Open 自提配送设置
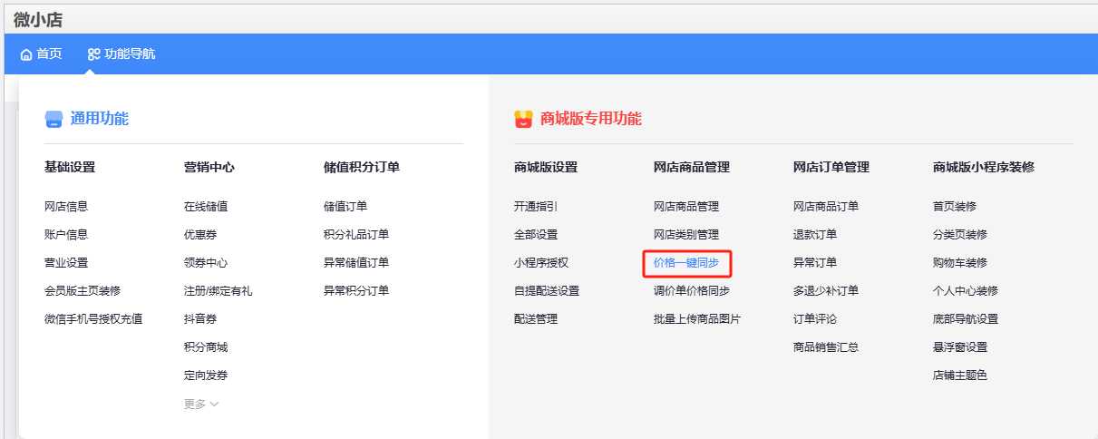This screenshot has width=1098, height=439. pyautogui.click(x=547, y=291)
